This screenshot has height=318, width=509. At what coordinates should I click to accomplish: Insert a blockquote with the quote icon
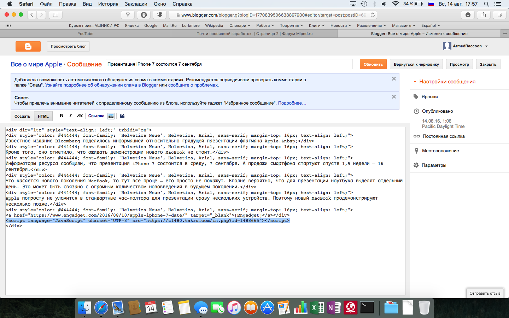122,116
